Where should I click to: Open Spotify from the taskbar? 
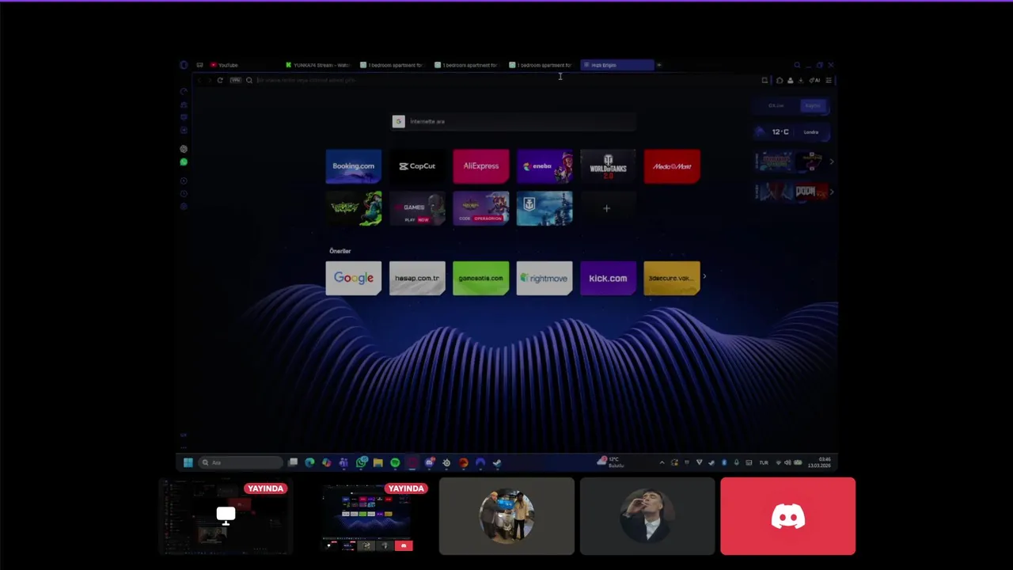point(395,462)
